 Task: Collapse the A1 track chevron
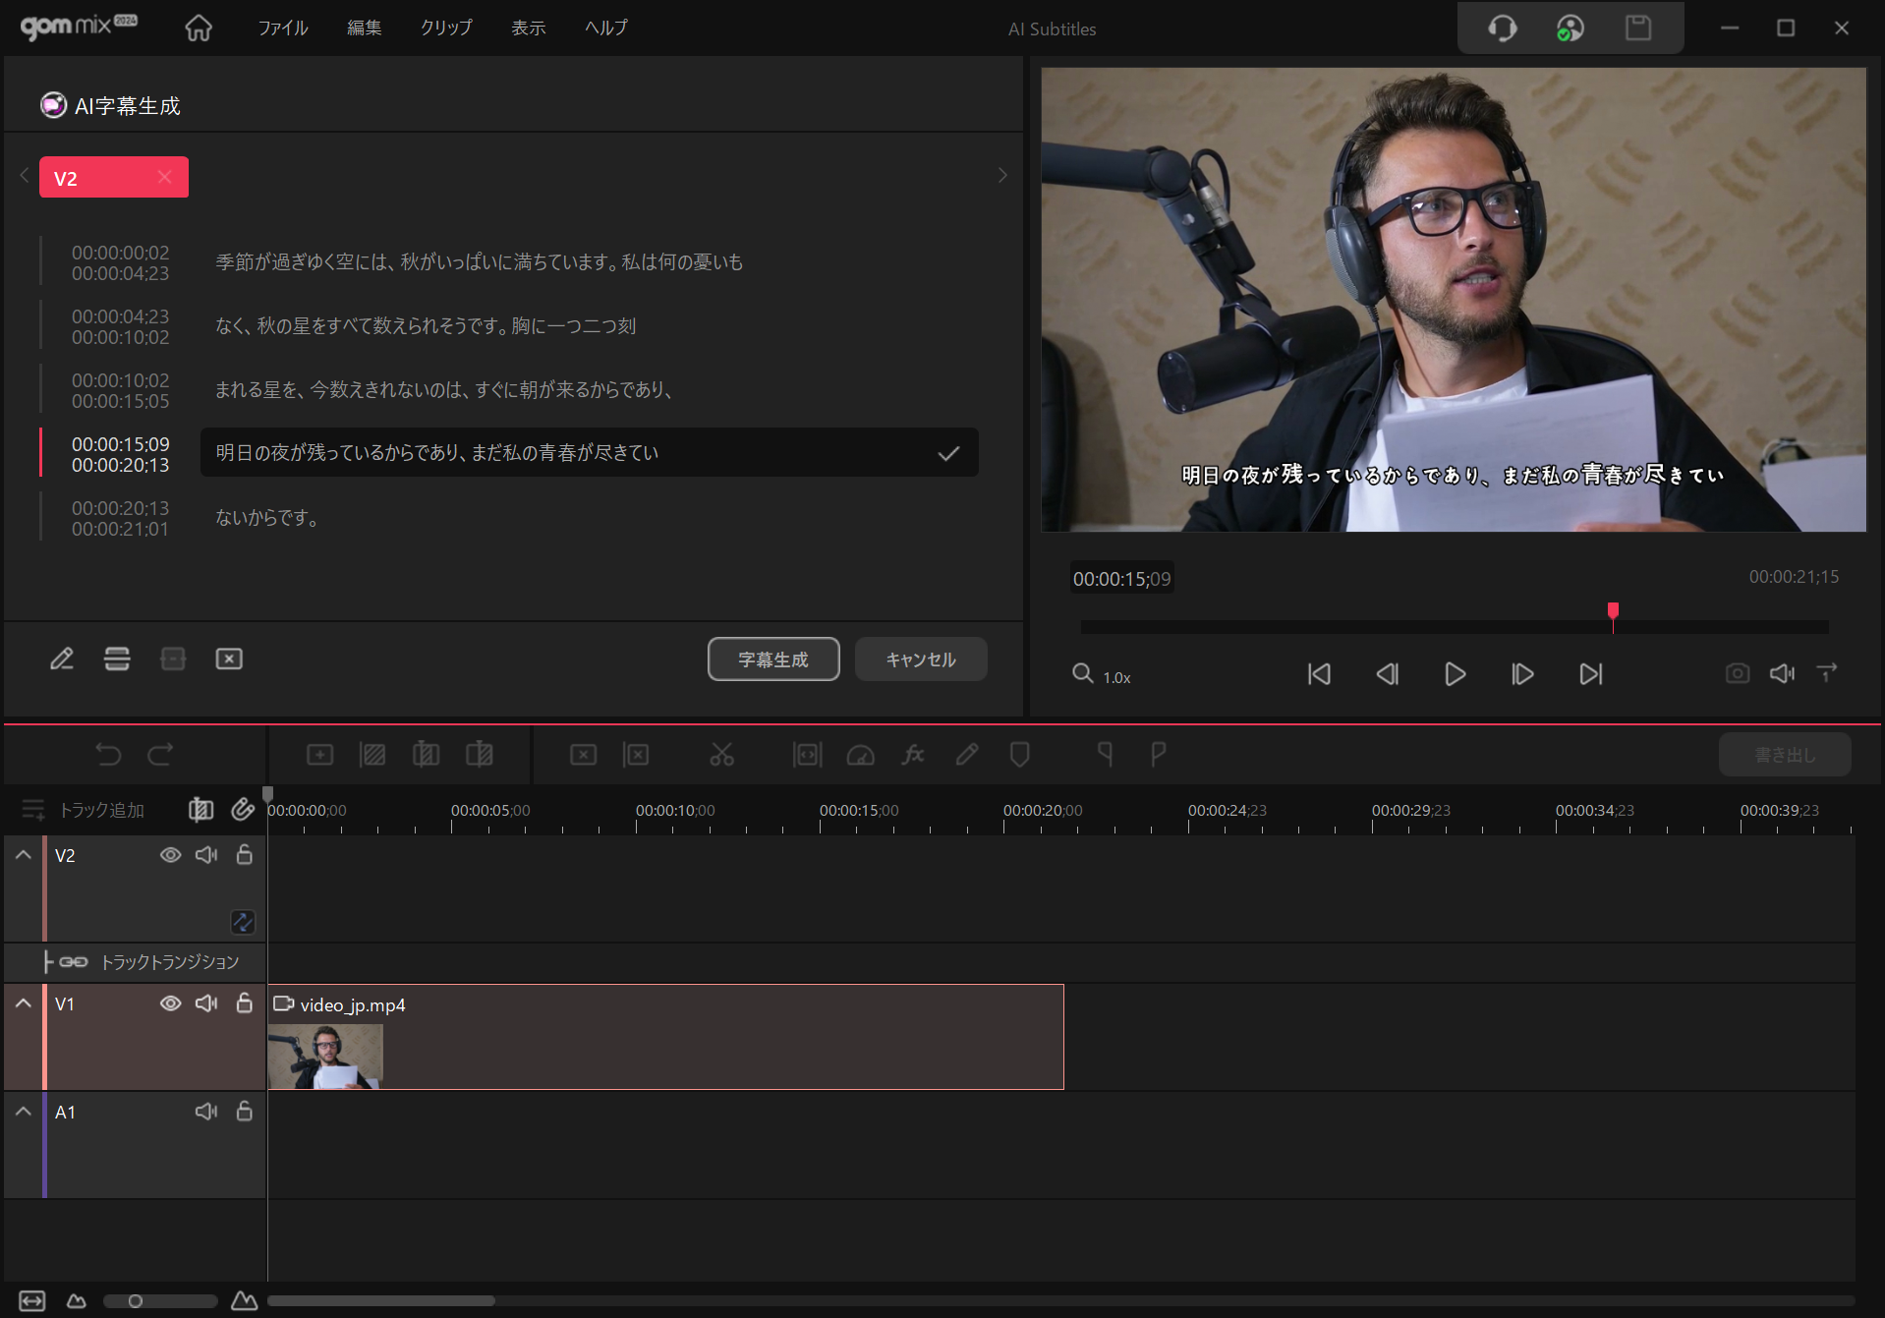coord(24,1112)
